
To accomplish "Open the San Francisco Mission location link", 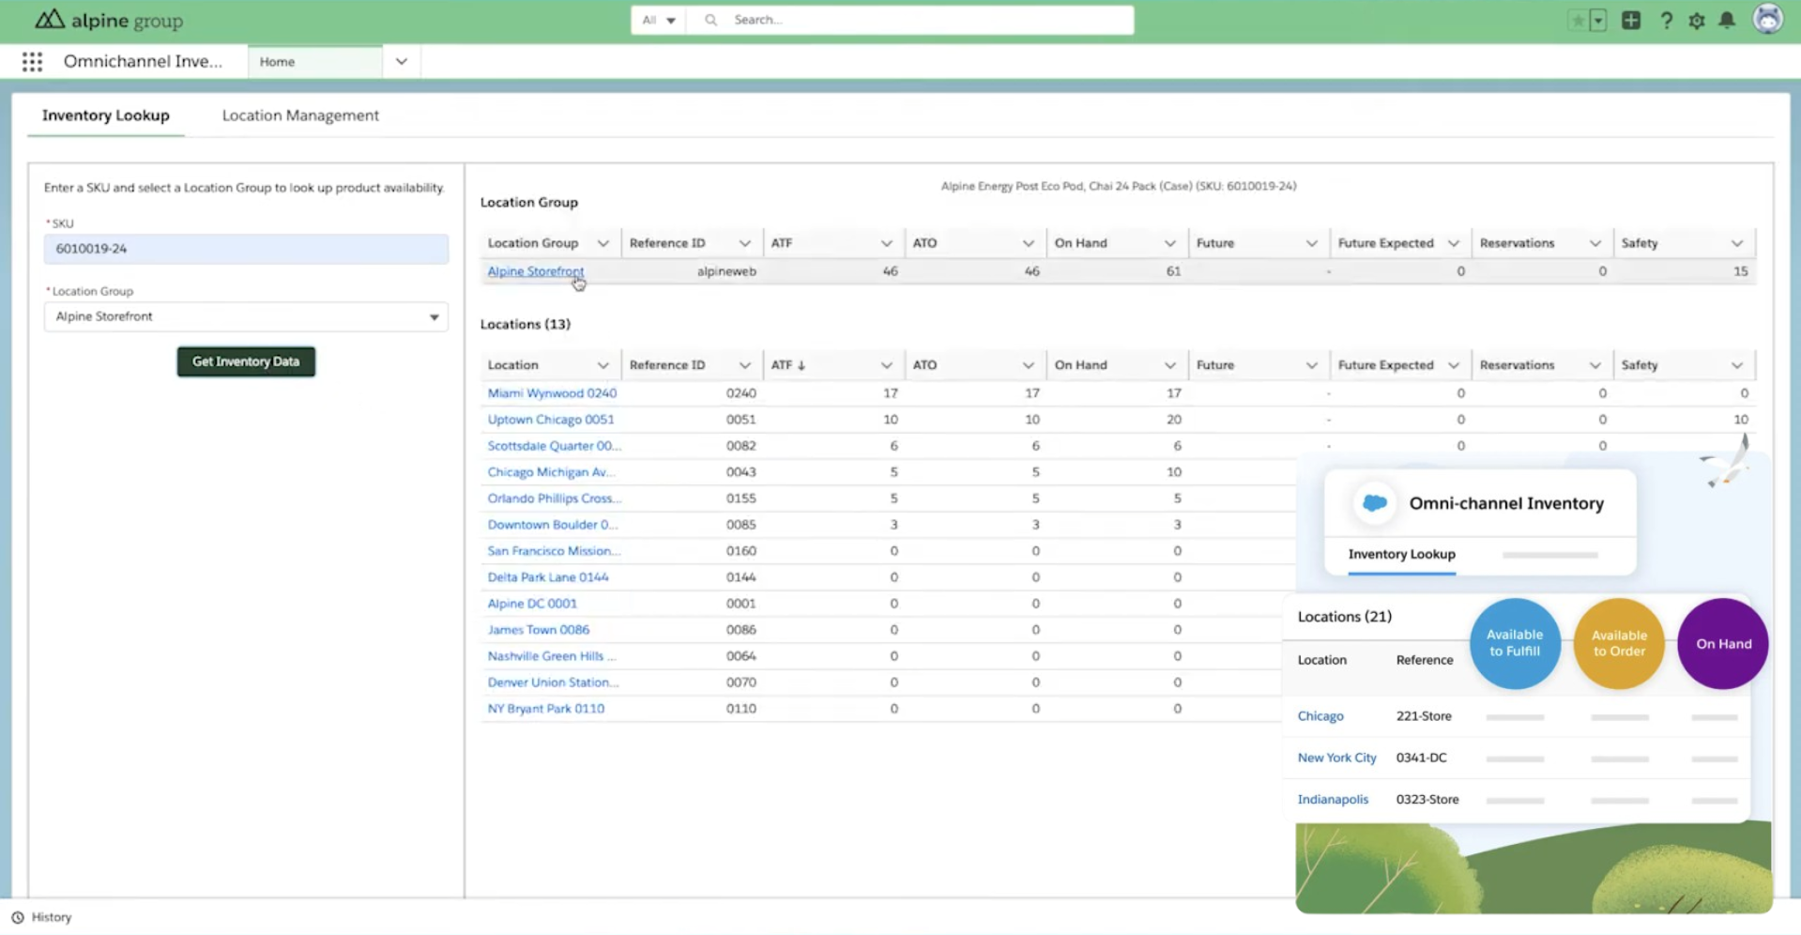I will click(554, 551).
